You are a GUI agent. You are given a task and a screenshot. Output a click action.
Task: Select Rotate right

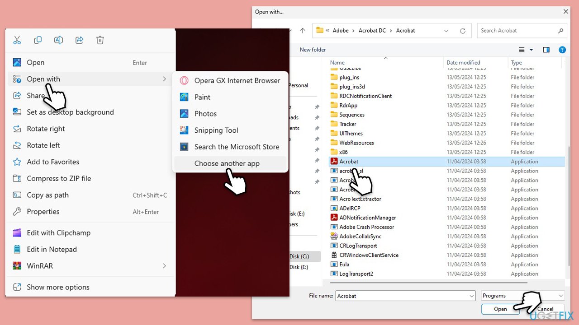pyautogui.click(x=90, y=129)
